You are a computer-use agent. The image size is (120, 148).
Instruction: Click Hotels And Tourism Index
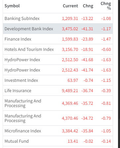(x=29, y=50)
